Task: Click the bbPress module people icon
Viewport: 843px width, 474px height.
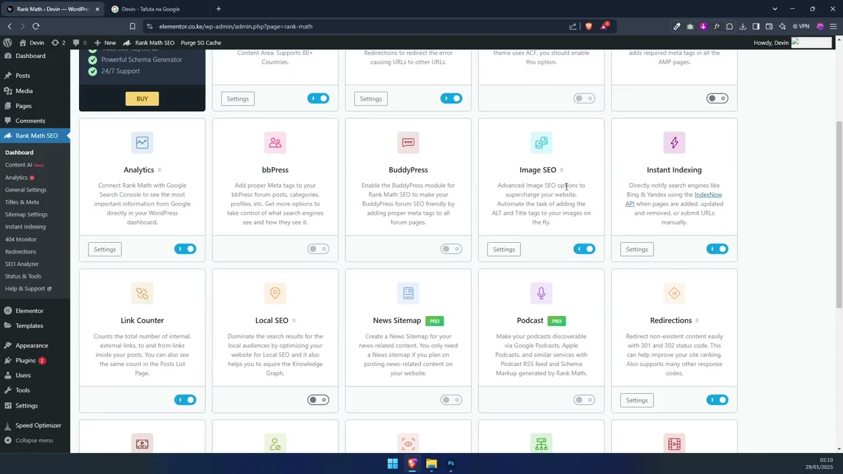Action: point(275,142)
